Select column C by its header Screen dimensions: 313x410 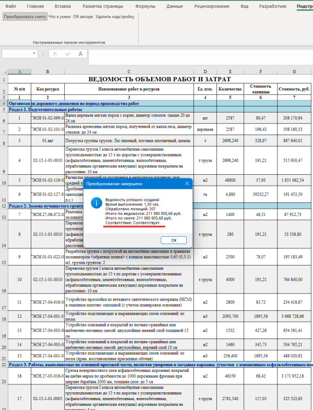(x=128, y=71)
